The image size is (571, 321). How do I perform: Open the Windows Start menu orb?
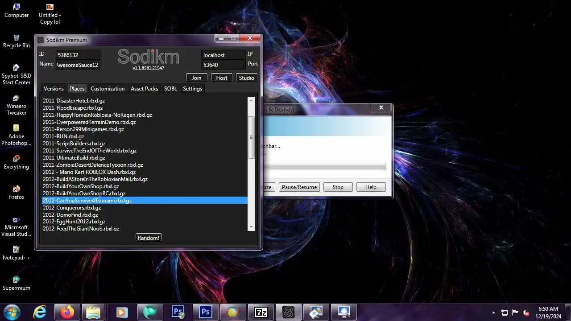[x=12, y=312]
